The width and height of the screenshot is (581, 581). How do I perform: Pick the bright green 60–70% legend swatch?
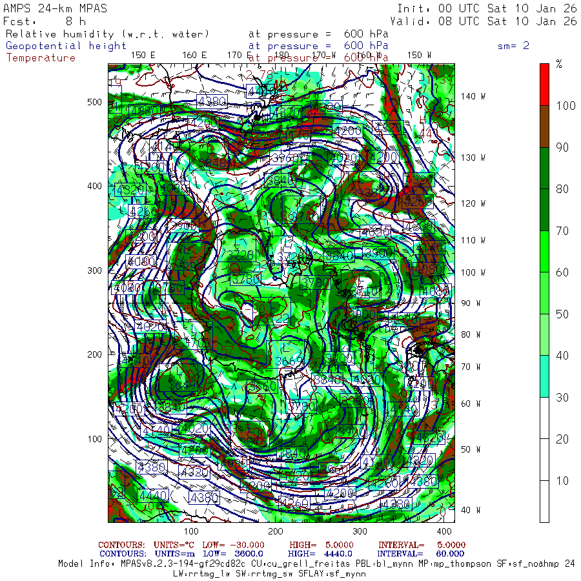[x=544, y=252]
